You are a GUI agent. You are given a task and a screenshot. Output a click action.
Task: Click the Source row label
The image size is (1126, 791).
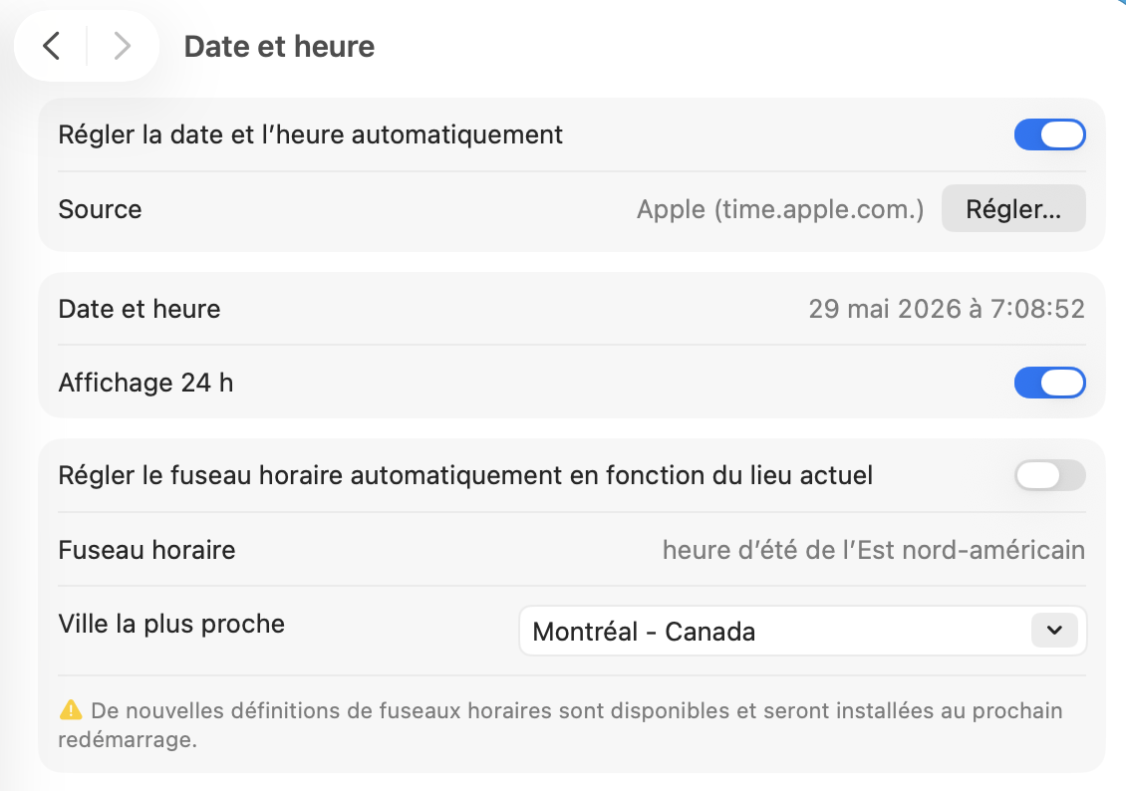coord(100,209)
